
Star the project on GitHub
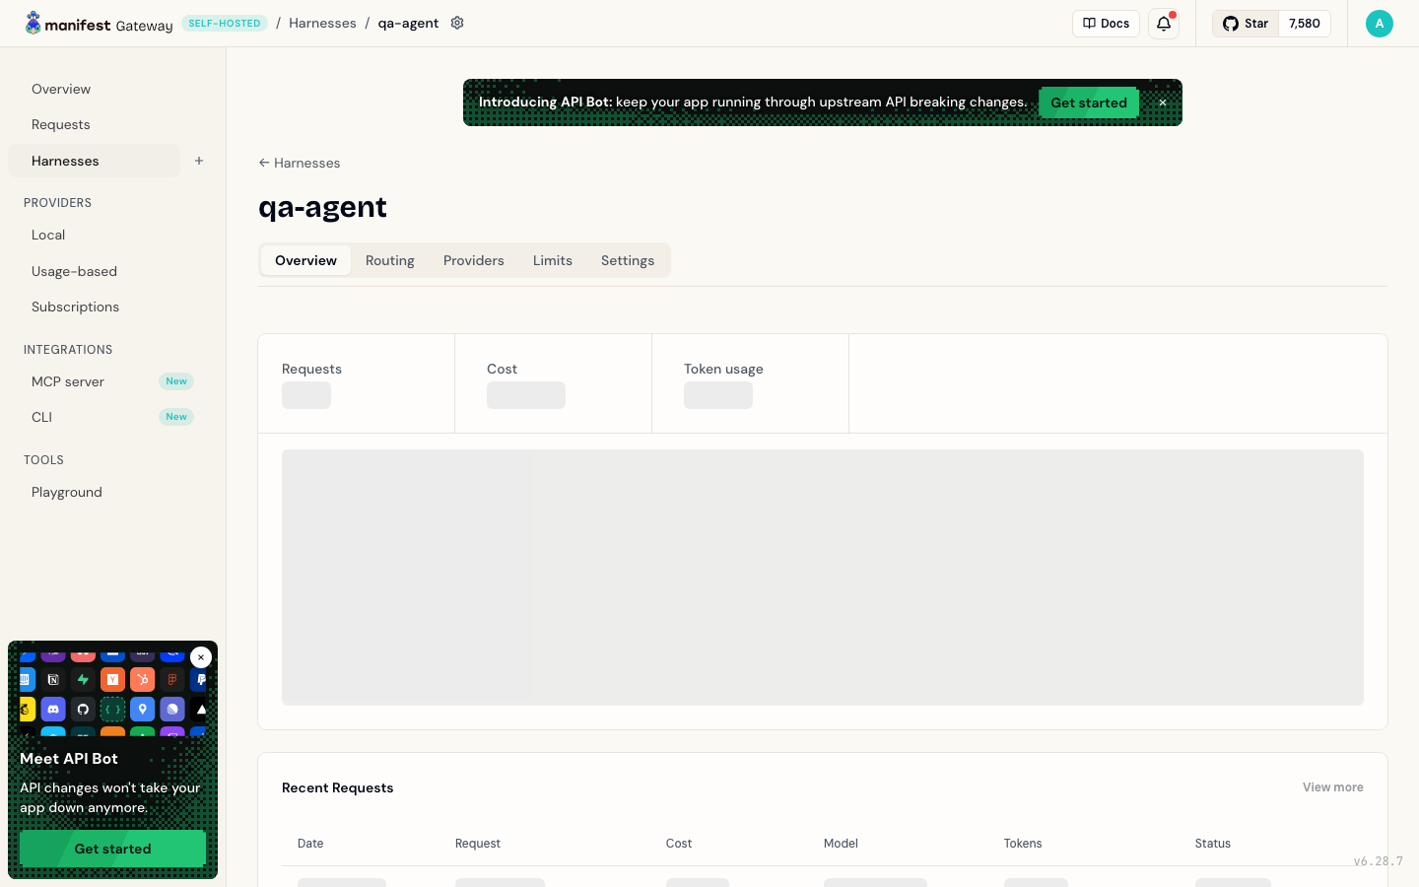coord(1246,24)
